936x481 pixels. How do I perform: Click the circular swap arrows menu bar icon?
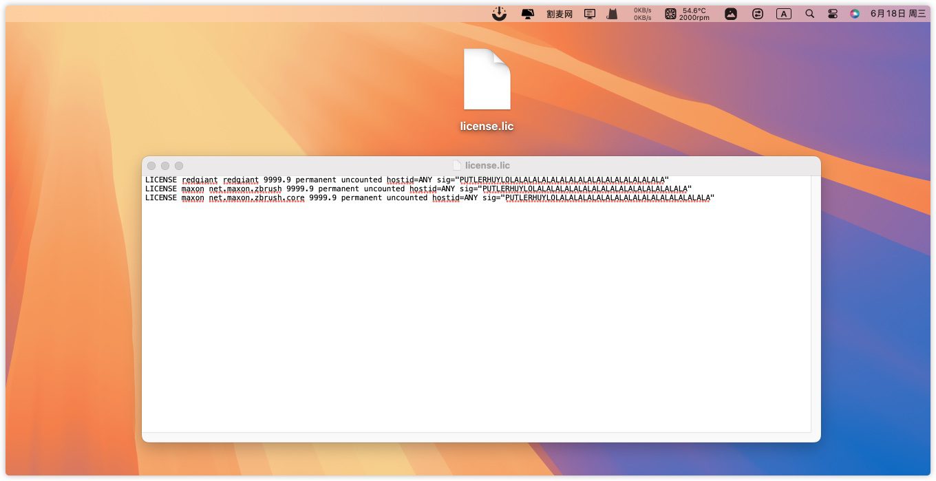[x=758, y=14]
